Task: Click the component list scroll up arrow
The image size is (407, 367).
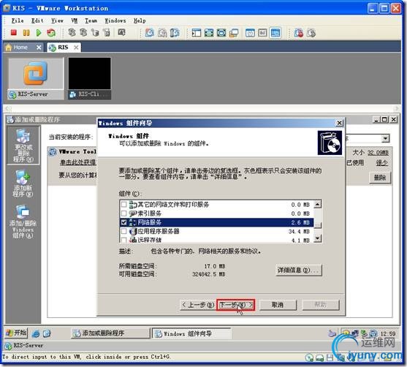Action: click(x=317, y=204)
